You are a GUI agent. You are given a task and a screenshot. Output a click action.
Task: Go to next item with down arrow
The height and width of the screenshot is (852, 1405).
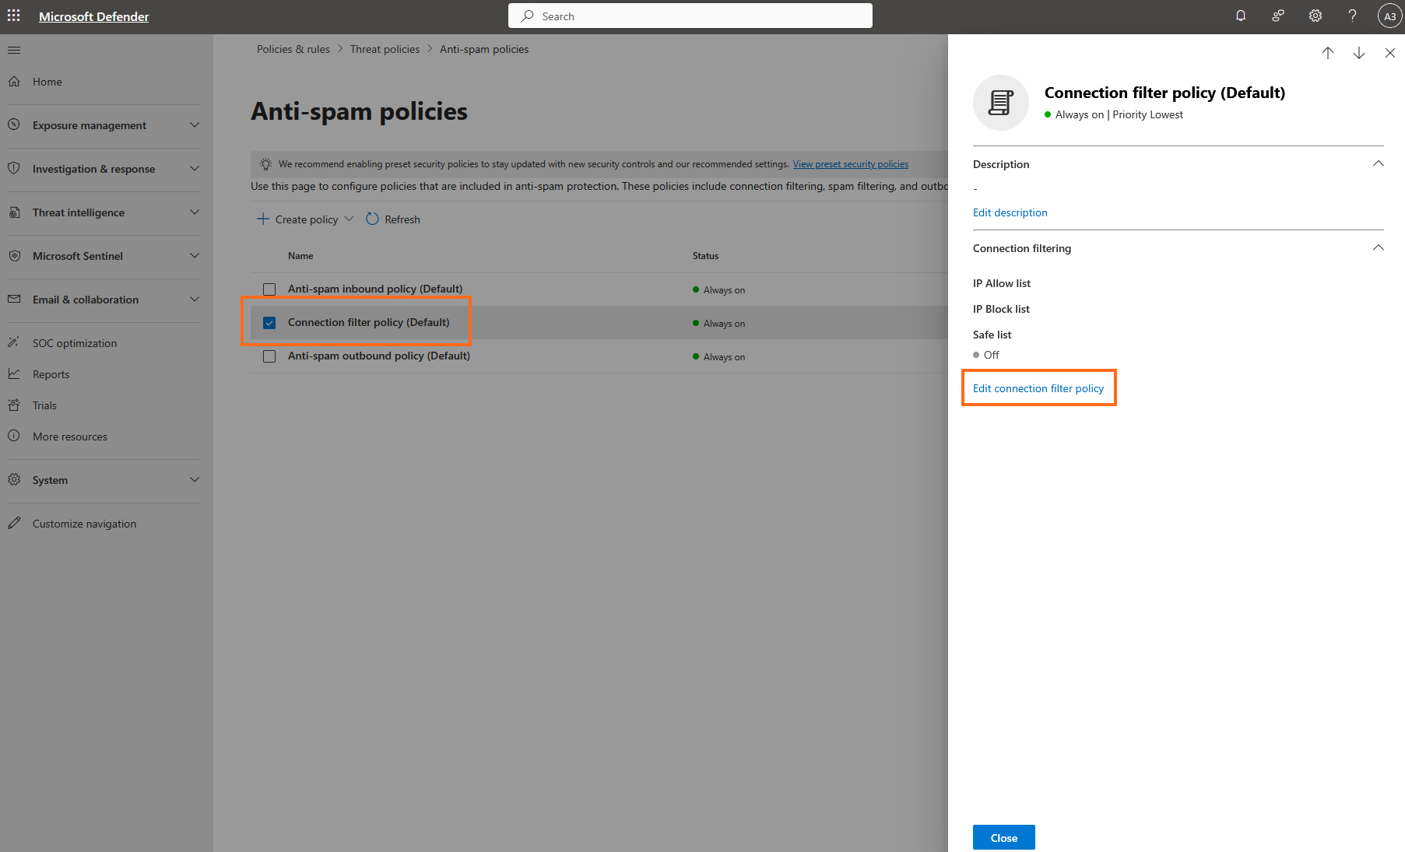pyautogui.click(x=1359, y=53)
